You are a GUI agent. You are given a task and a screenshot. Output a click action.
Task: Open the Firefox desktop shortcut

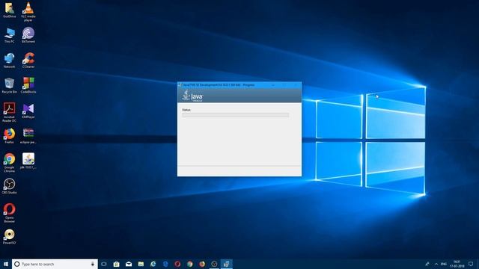(x=10, y=136)
